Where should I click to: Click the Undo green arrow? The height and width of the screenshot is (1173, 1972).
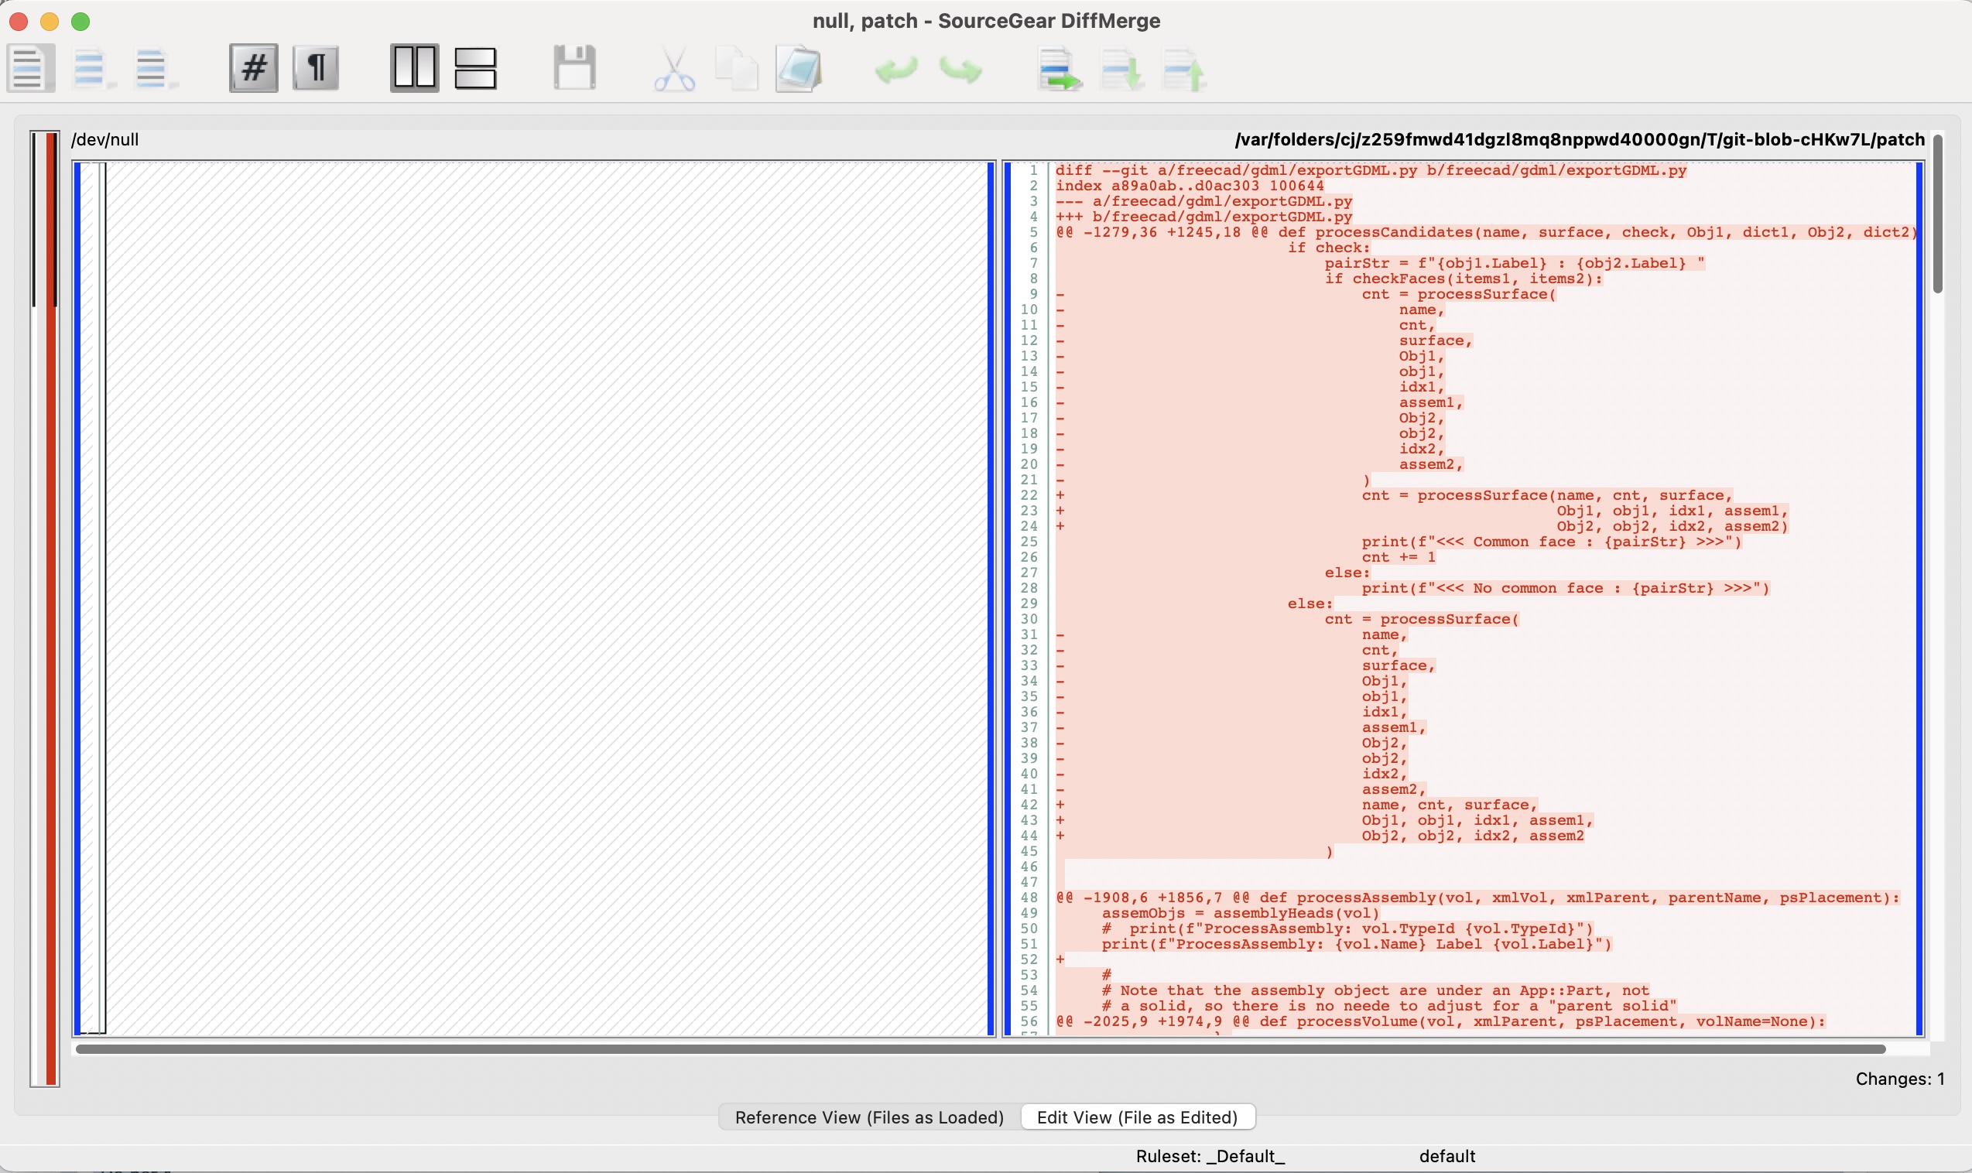(x=896, y=70)
